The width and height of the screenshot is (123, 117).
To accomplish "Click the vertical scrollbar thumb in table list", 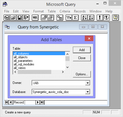I will [67, 59].
